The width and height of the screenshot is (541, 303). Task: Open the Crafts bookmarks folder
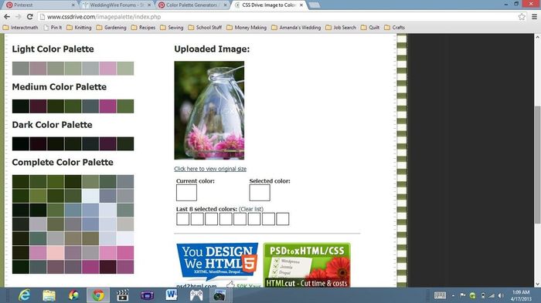(395, 28)
